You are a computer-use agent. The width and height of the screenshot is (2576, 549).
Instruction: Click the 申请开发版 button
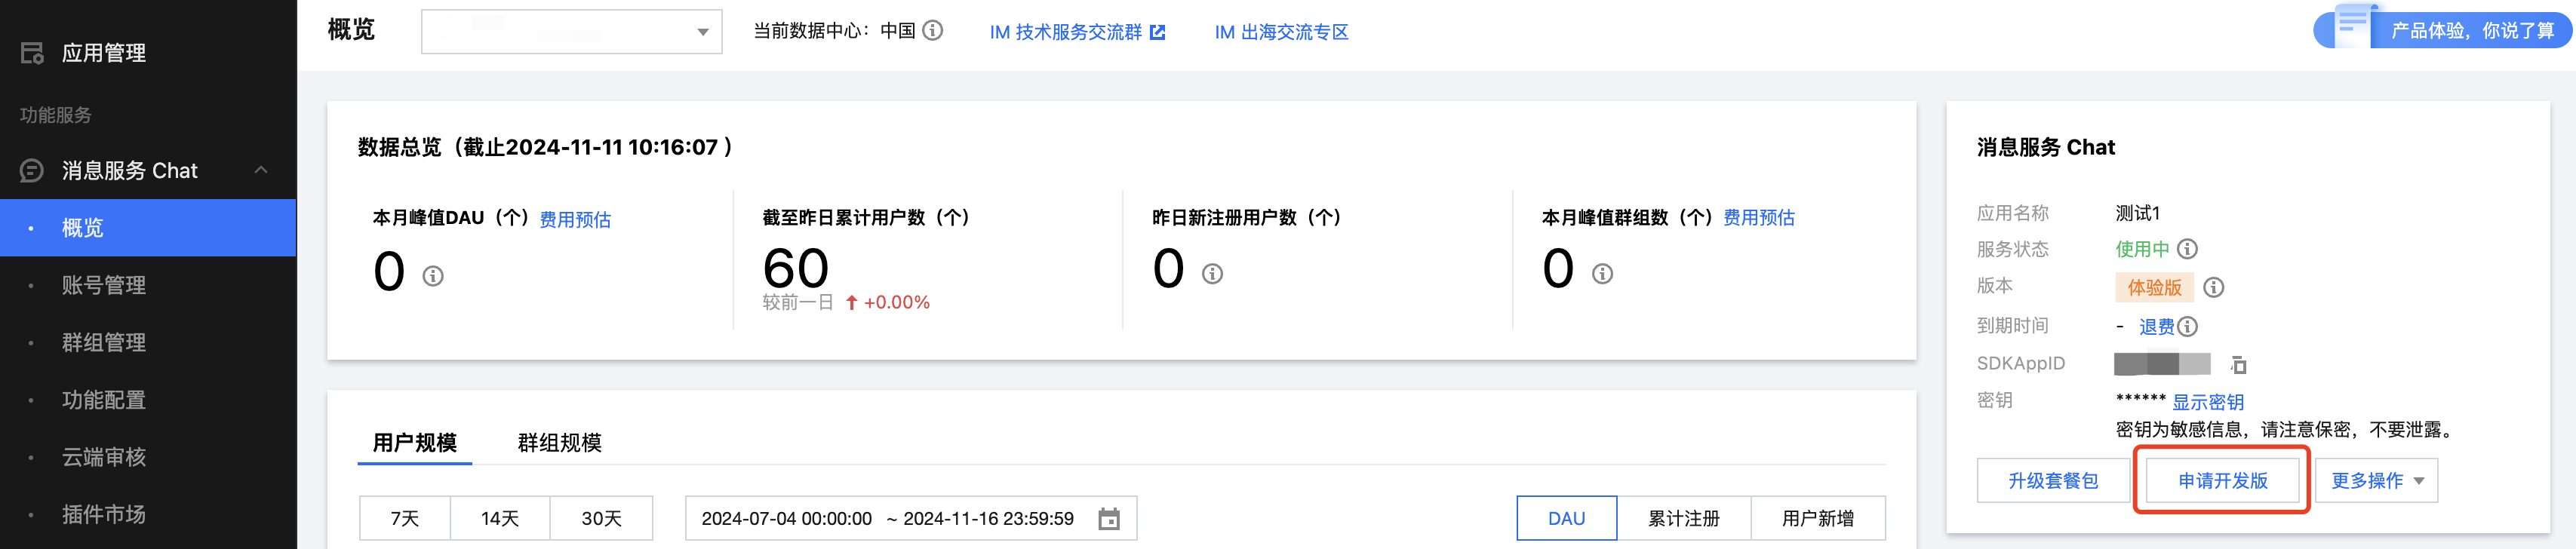(2222, 481)
